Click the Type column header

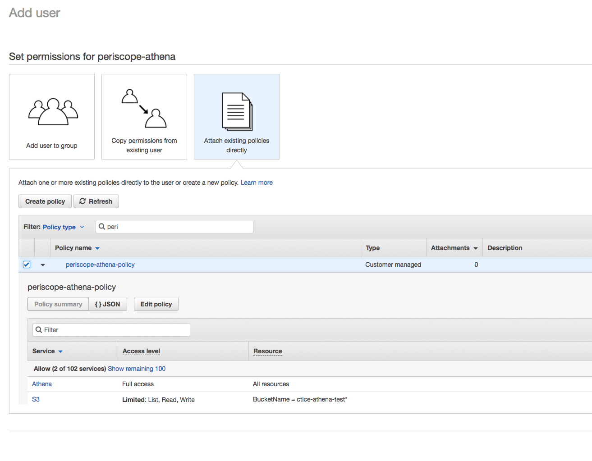click(373, 248)
